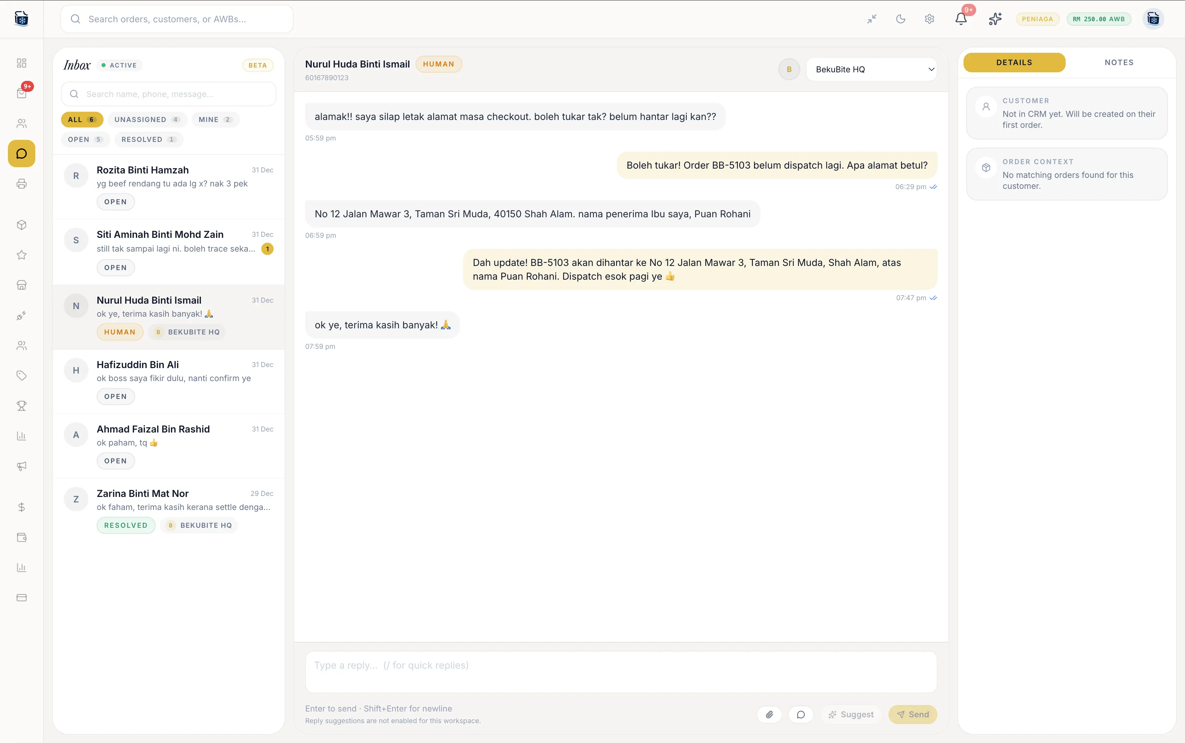
Task: Open the credit card icon in sidebar
Action: 21,598
